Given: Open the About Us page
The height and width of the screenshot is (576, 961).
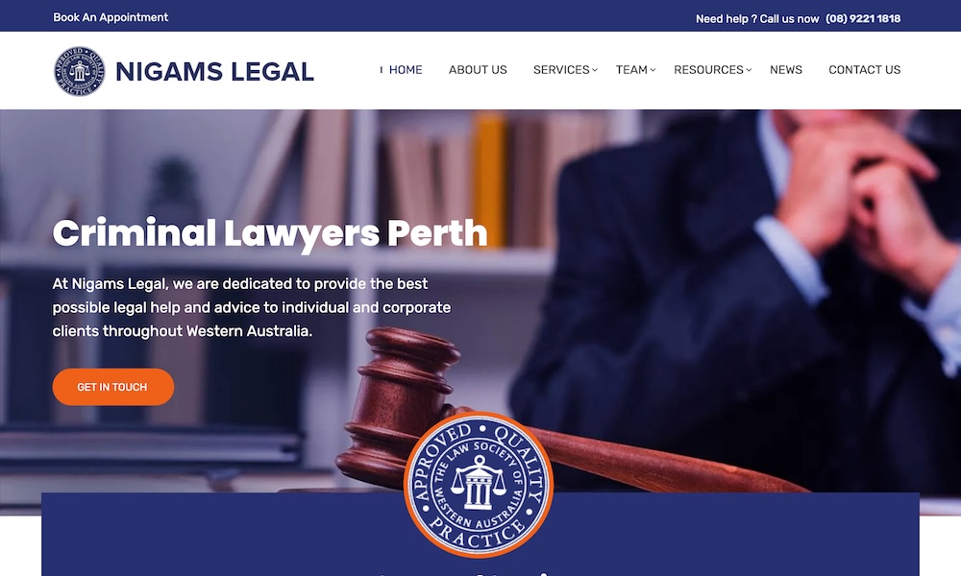Looking at the screenshot, I should pos(478,70).
